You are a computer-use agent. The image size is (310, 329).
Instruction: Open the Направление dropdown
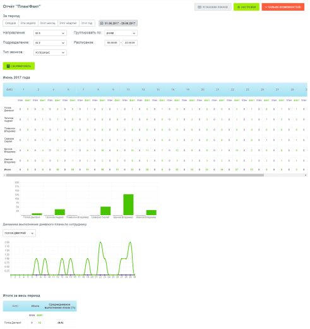(x=50, y=33)
